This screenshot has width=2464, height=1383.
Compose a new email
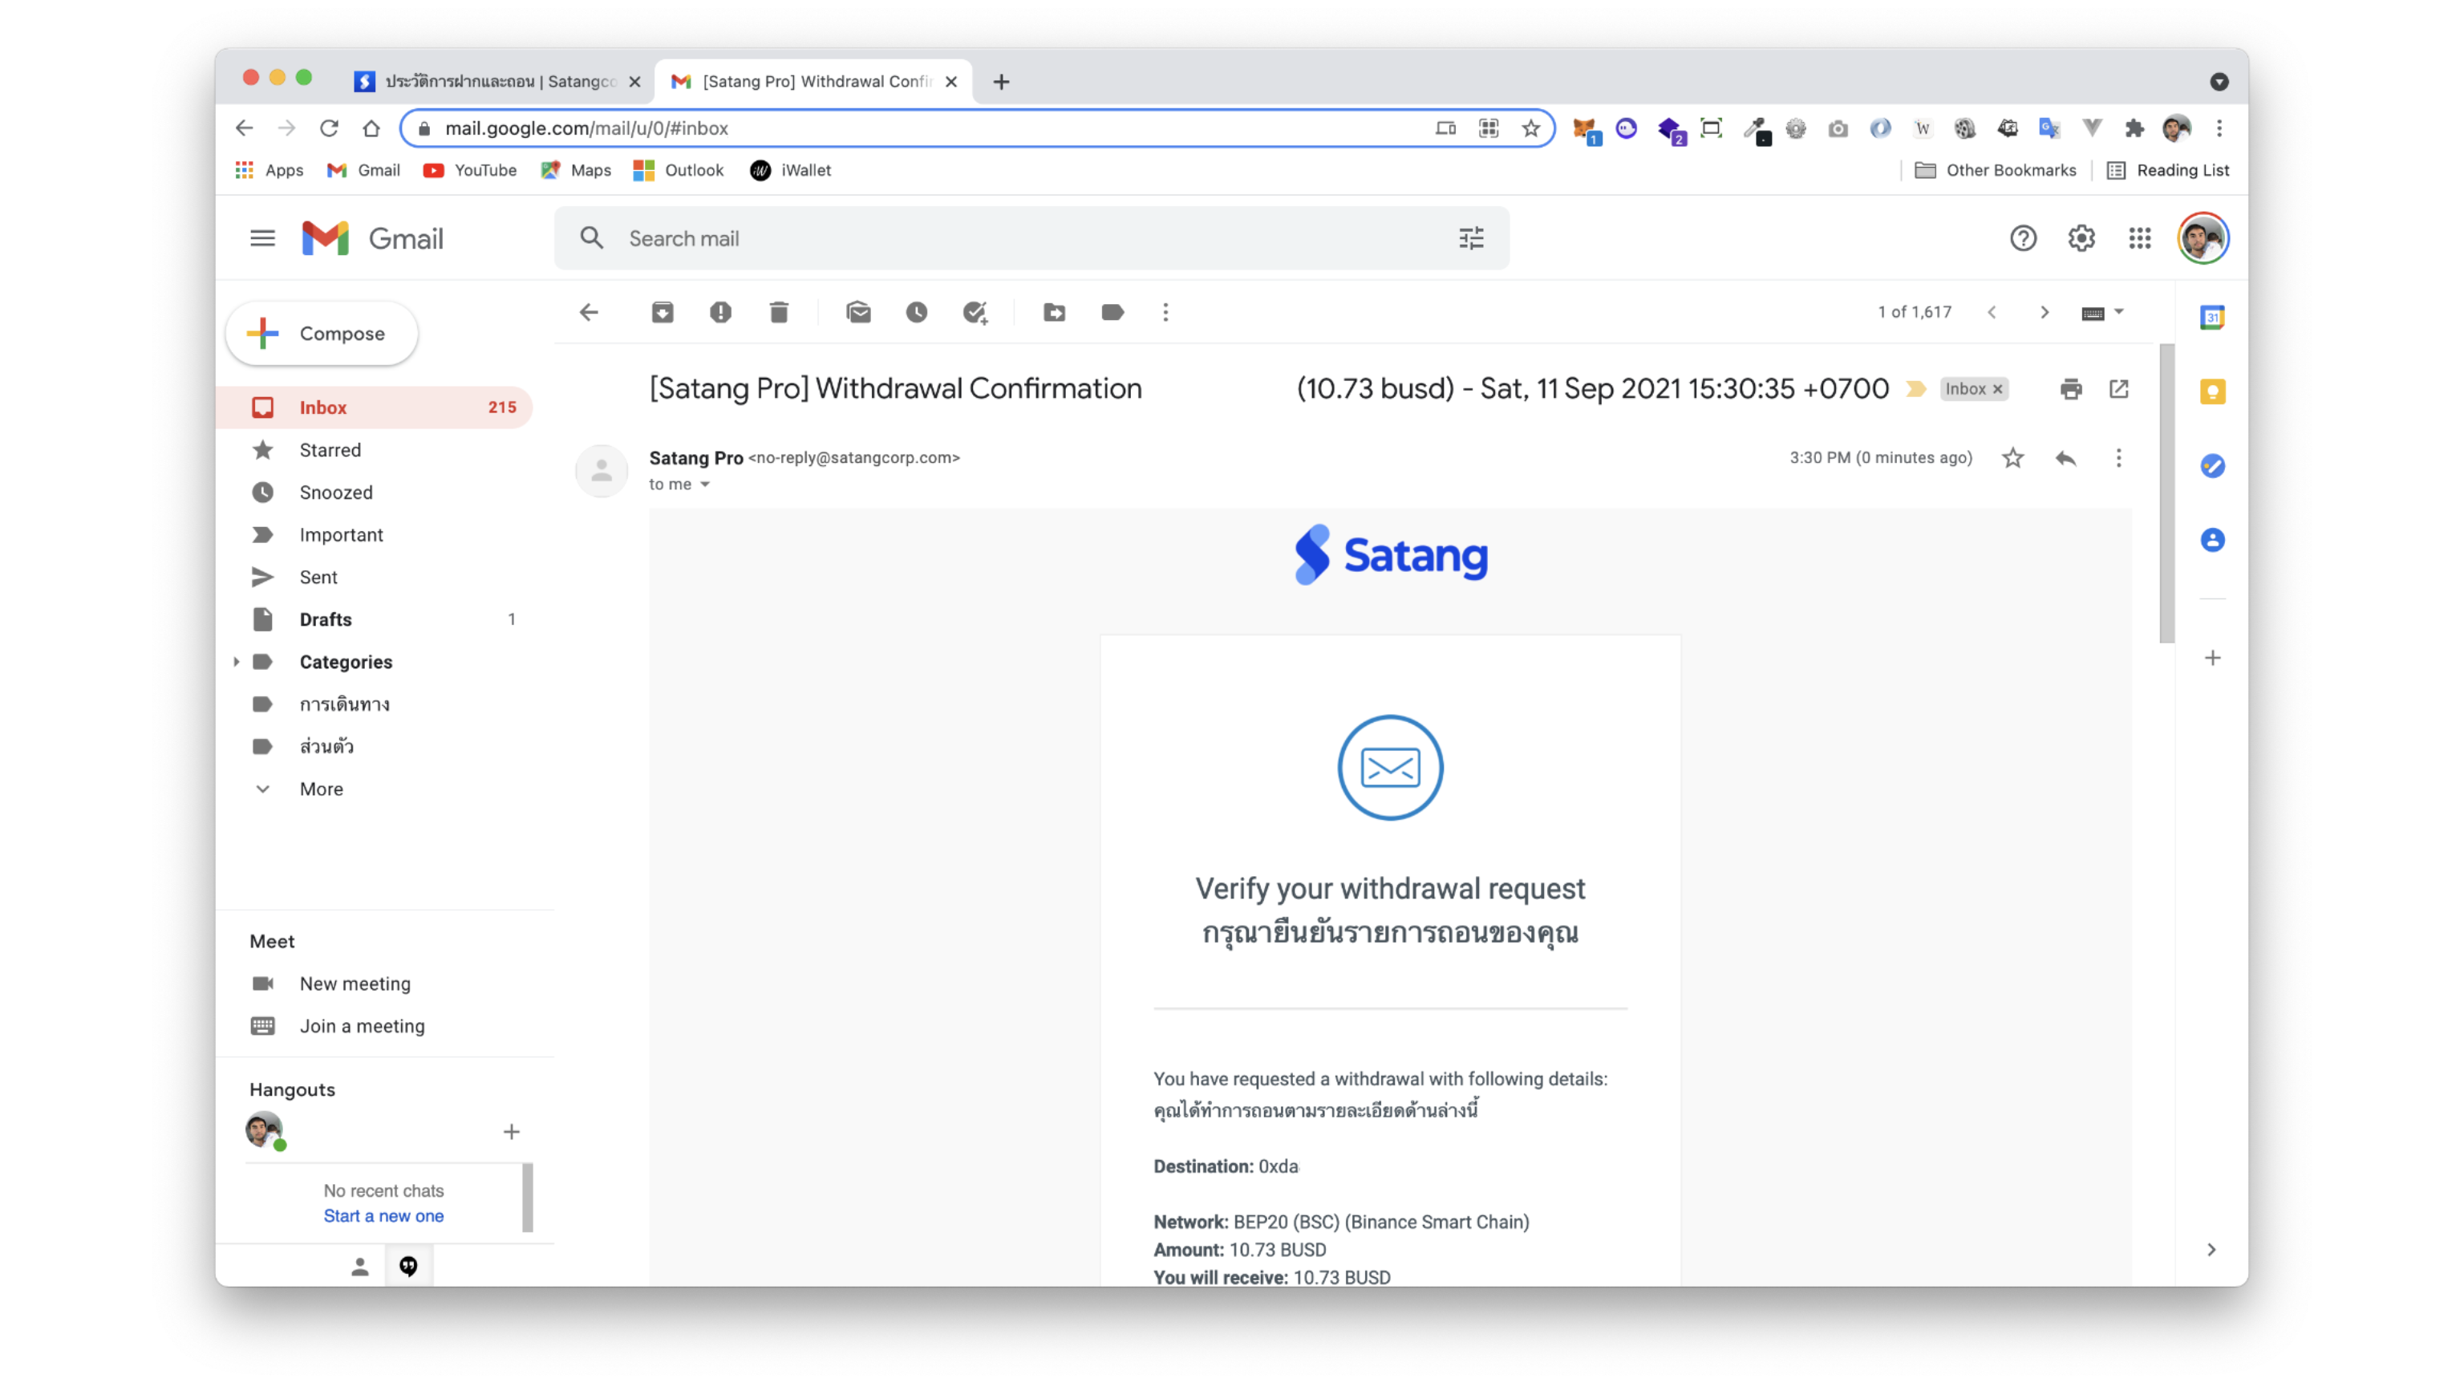322,334
